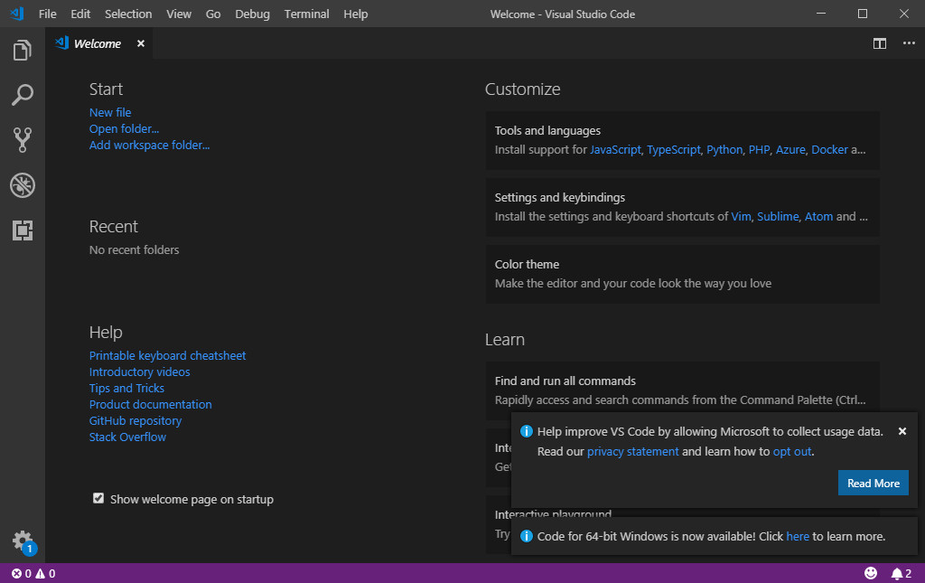The width and height of the screenshot is (925, 583).
Task: Open the Help menu
Action: [356, 14]
